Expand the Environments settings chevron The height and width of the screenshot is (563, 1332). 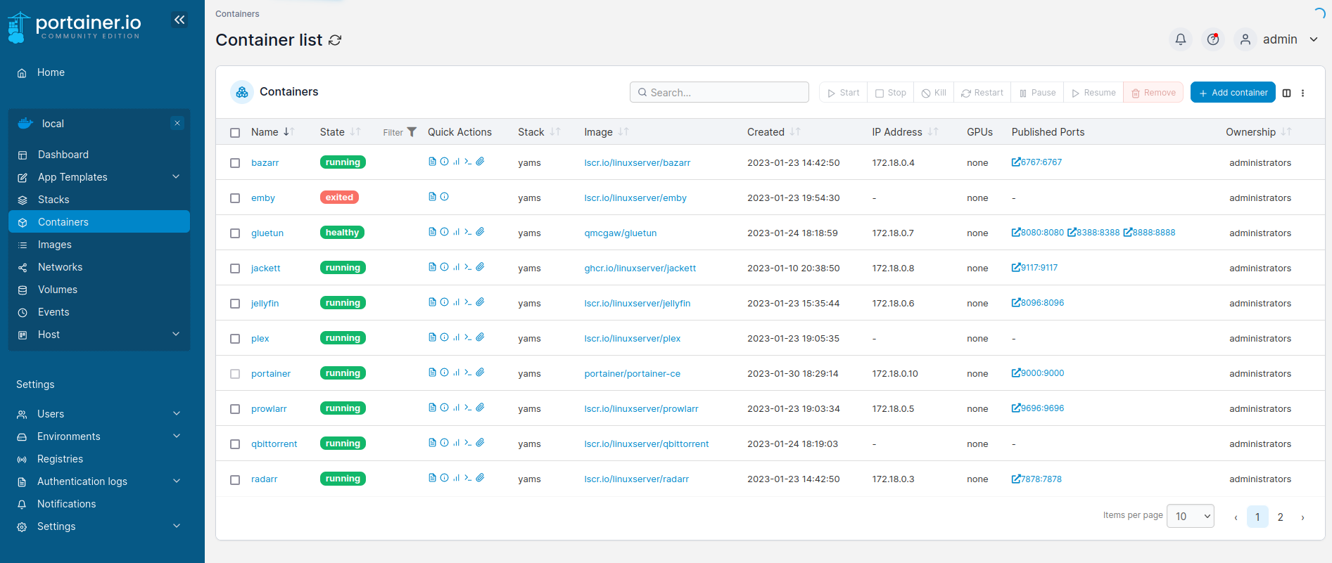pos(177,436)
